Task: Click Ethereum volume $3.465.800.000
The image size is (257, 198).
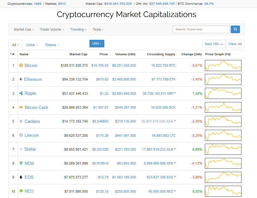Action: (124, 80)
